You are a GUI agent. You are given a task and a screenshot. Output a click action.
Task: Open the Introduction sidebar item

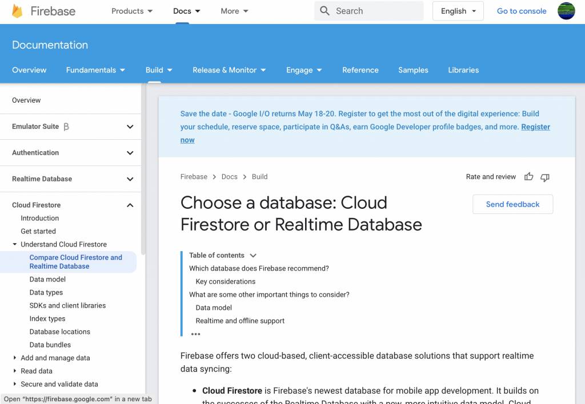tap(39, 218)
